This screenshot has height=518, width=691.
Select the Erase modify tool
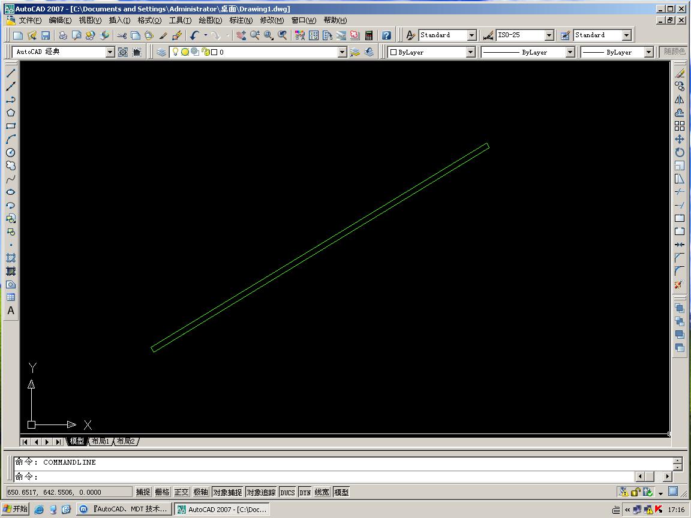click(680, 73)
